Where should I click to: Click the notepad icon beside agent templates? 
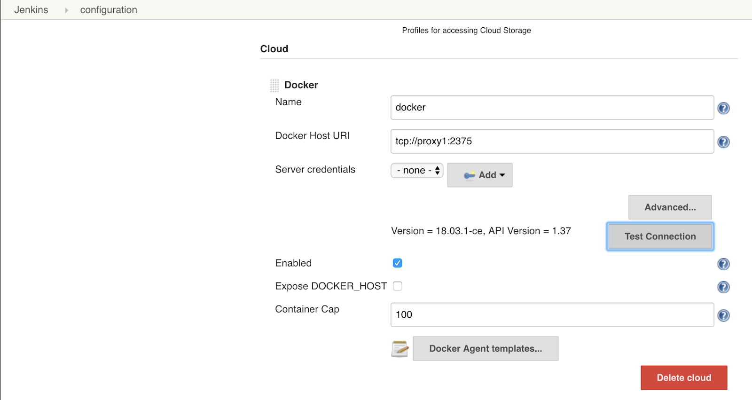399,349
